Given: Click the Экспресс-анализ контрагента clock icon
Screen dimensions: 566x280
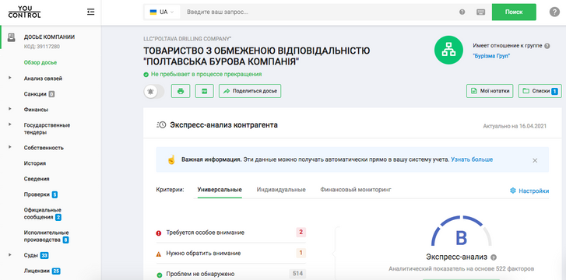Looking at the screenshot, I should pos(161,125).
